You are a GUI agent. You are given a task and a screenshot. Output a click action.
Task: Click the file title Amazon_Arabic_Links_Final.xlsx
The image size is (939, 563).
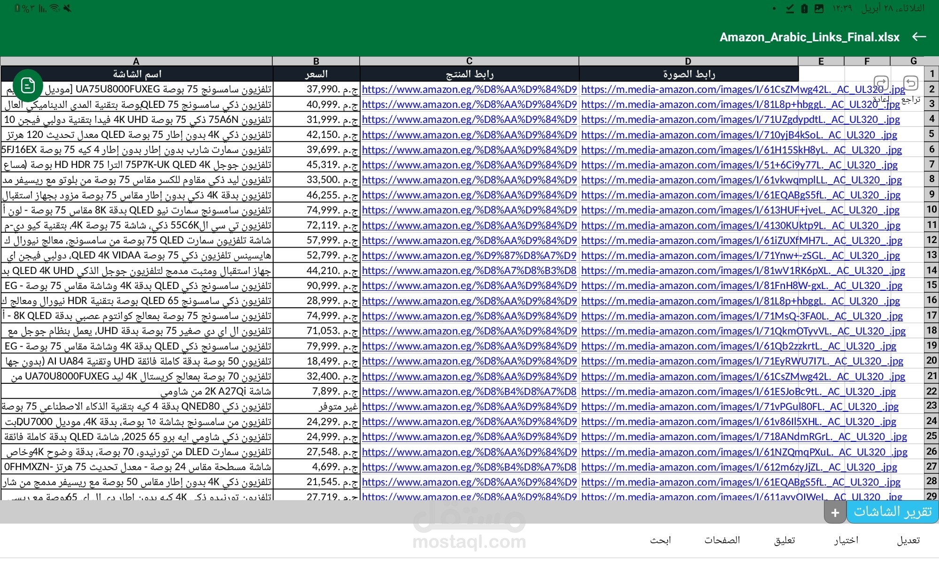[x=809, y=37]
